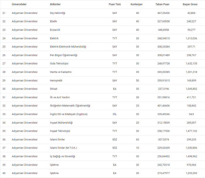Click success rank 1,293,393

coord(191,173)
